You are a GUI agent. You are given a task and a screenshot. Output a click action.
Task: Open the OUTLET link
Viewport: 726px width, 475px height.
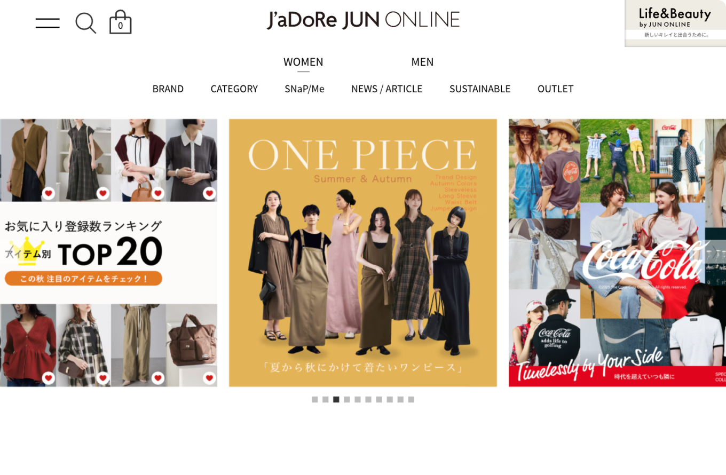pyautogui.click(x=555, y=89)
